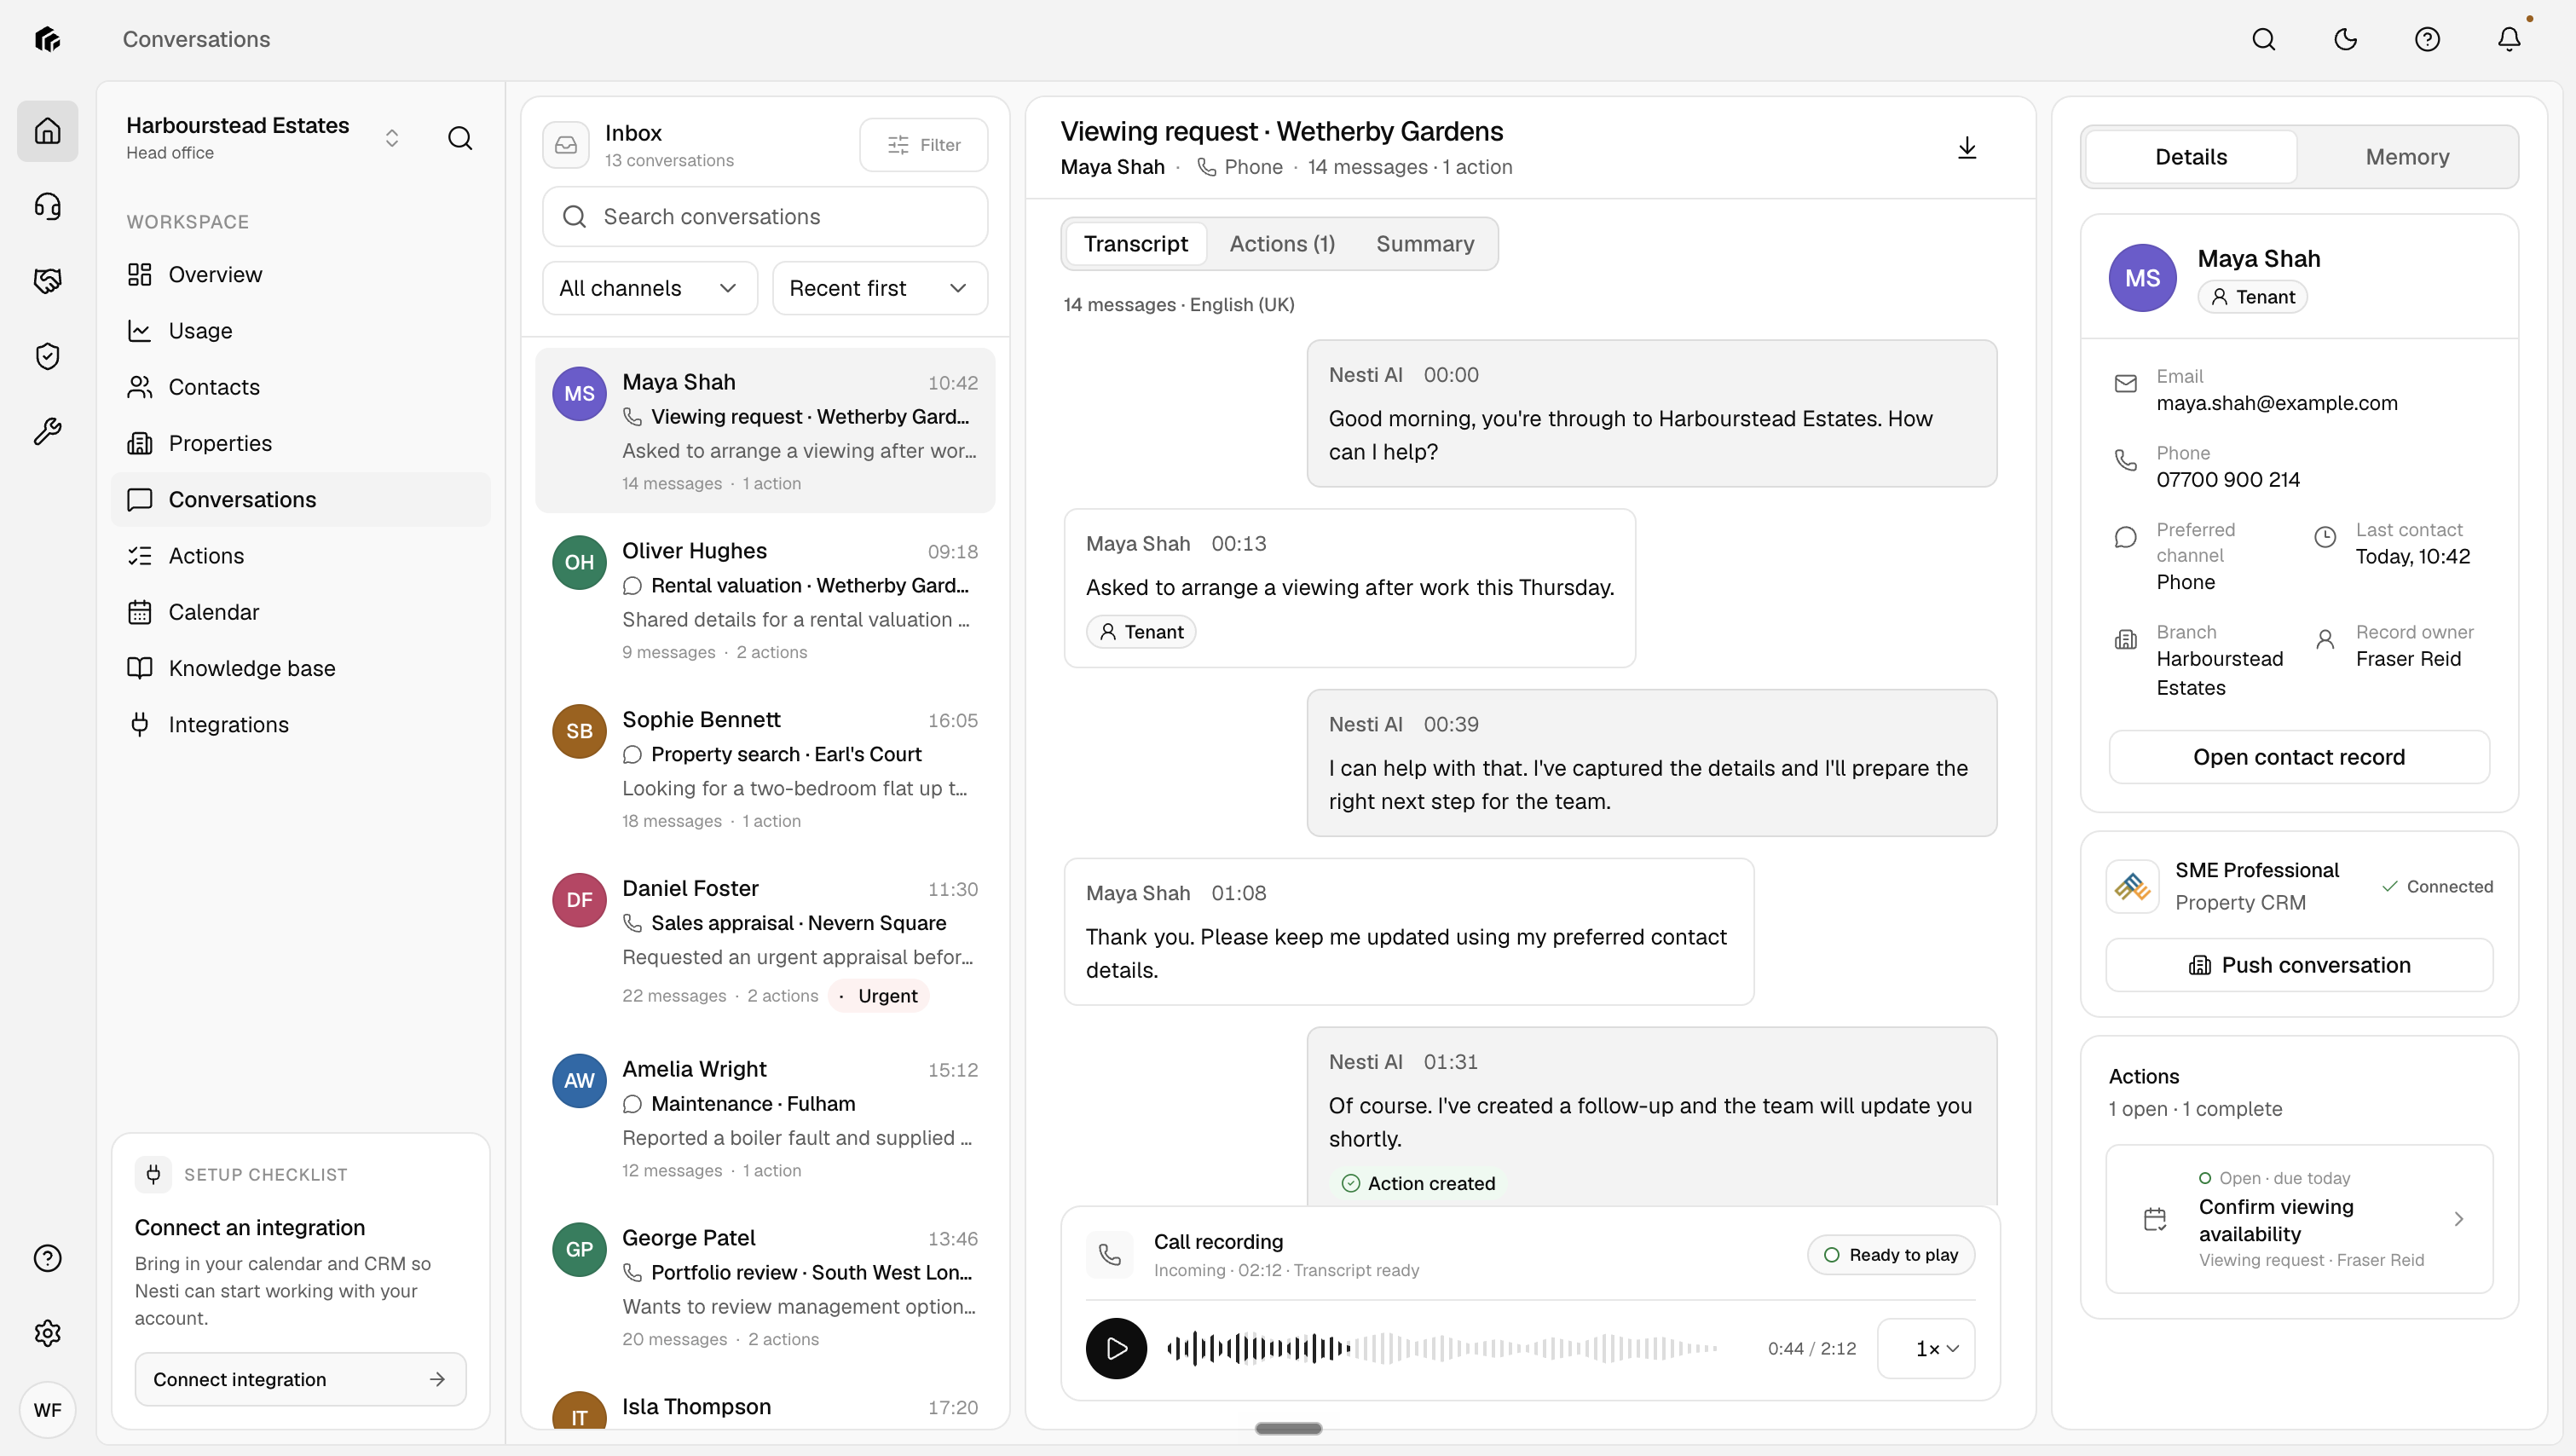Download the conversation transcript
Image resolution: width=2576 pixels, height=1456 pixels.
[x=1967, y=148]
